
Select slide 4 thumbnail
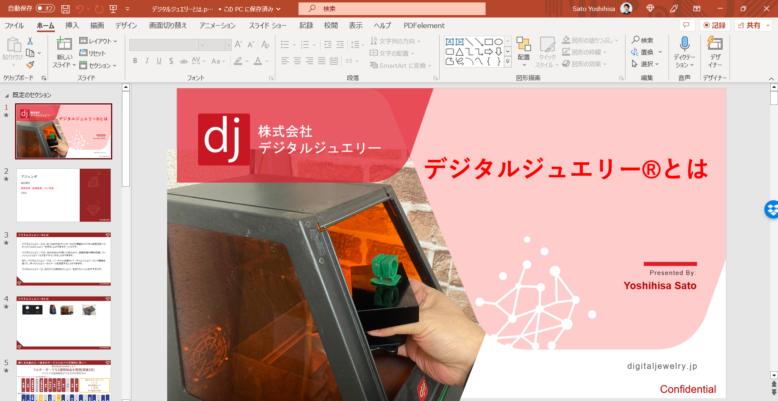(x=63, y=323)
